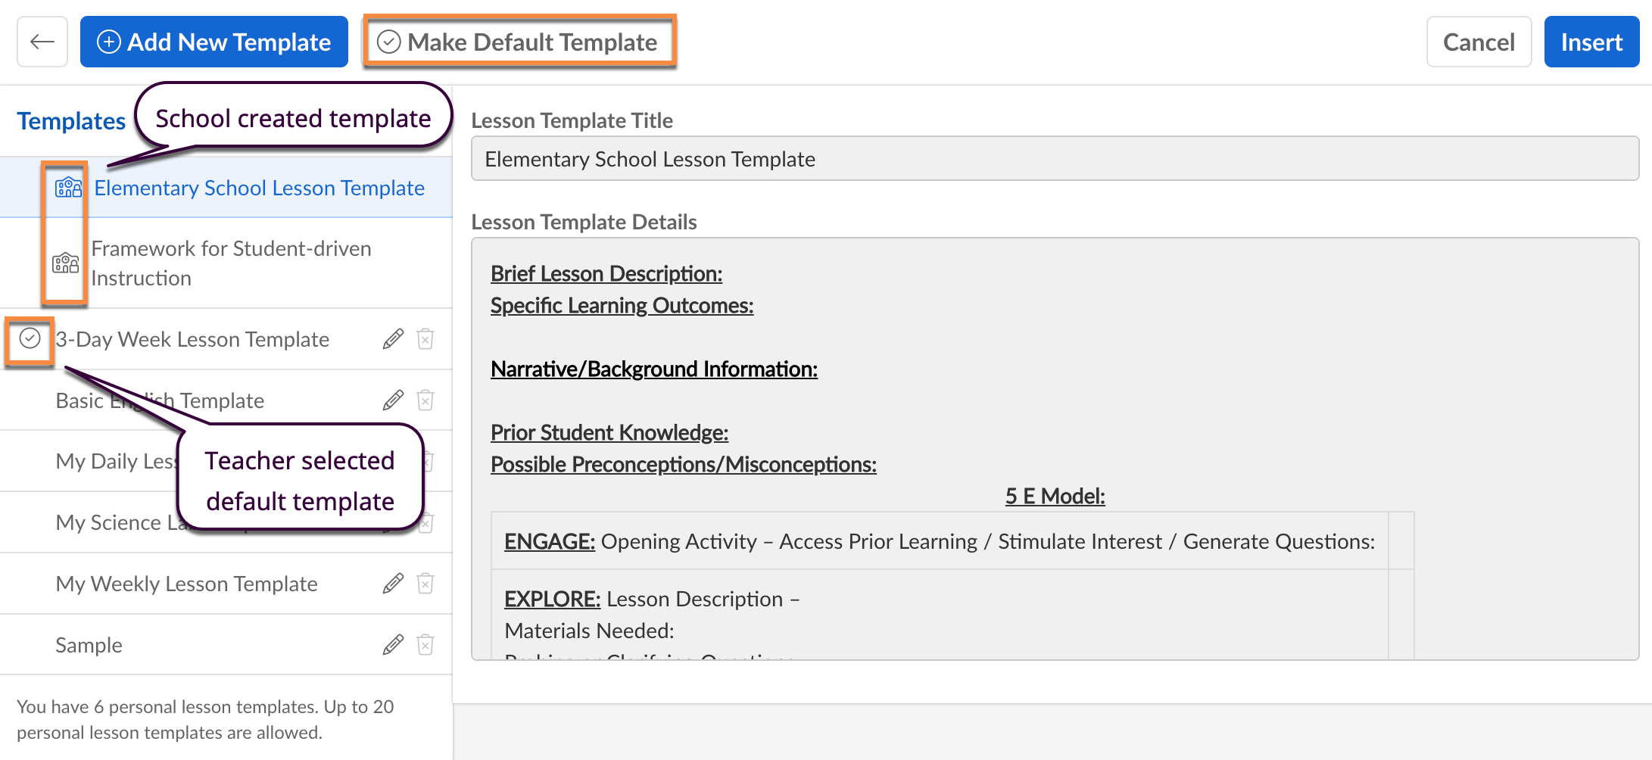Click default checkmark on 3-Day Week template
This screenshot has height=760, width=1652.
[30, 338]
